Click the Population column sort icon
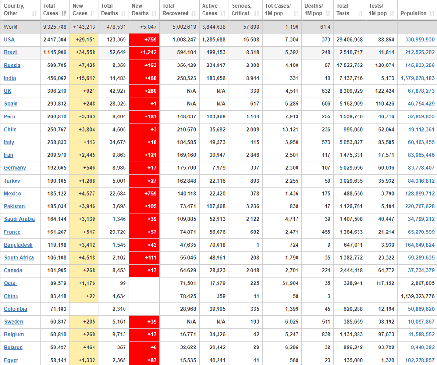 [x=432, y=13]
